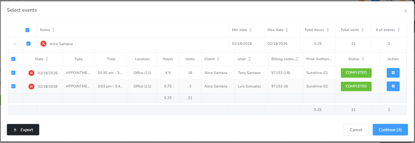Click the red error icon on the 3:03 pm event
The image size is (415, 143).
click(x=32, y=87)
